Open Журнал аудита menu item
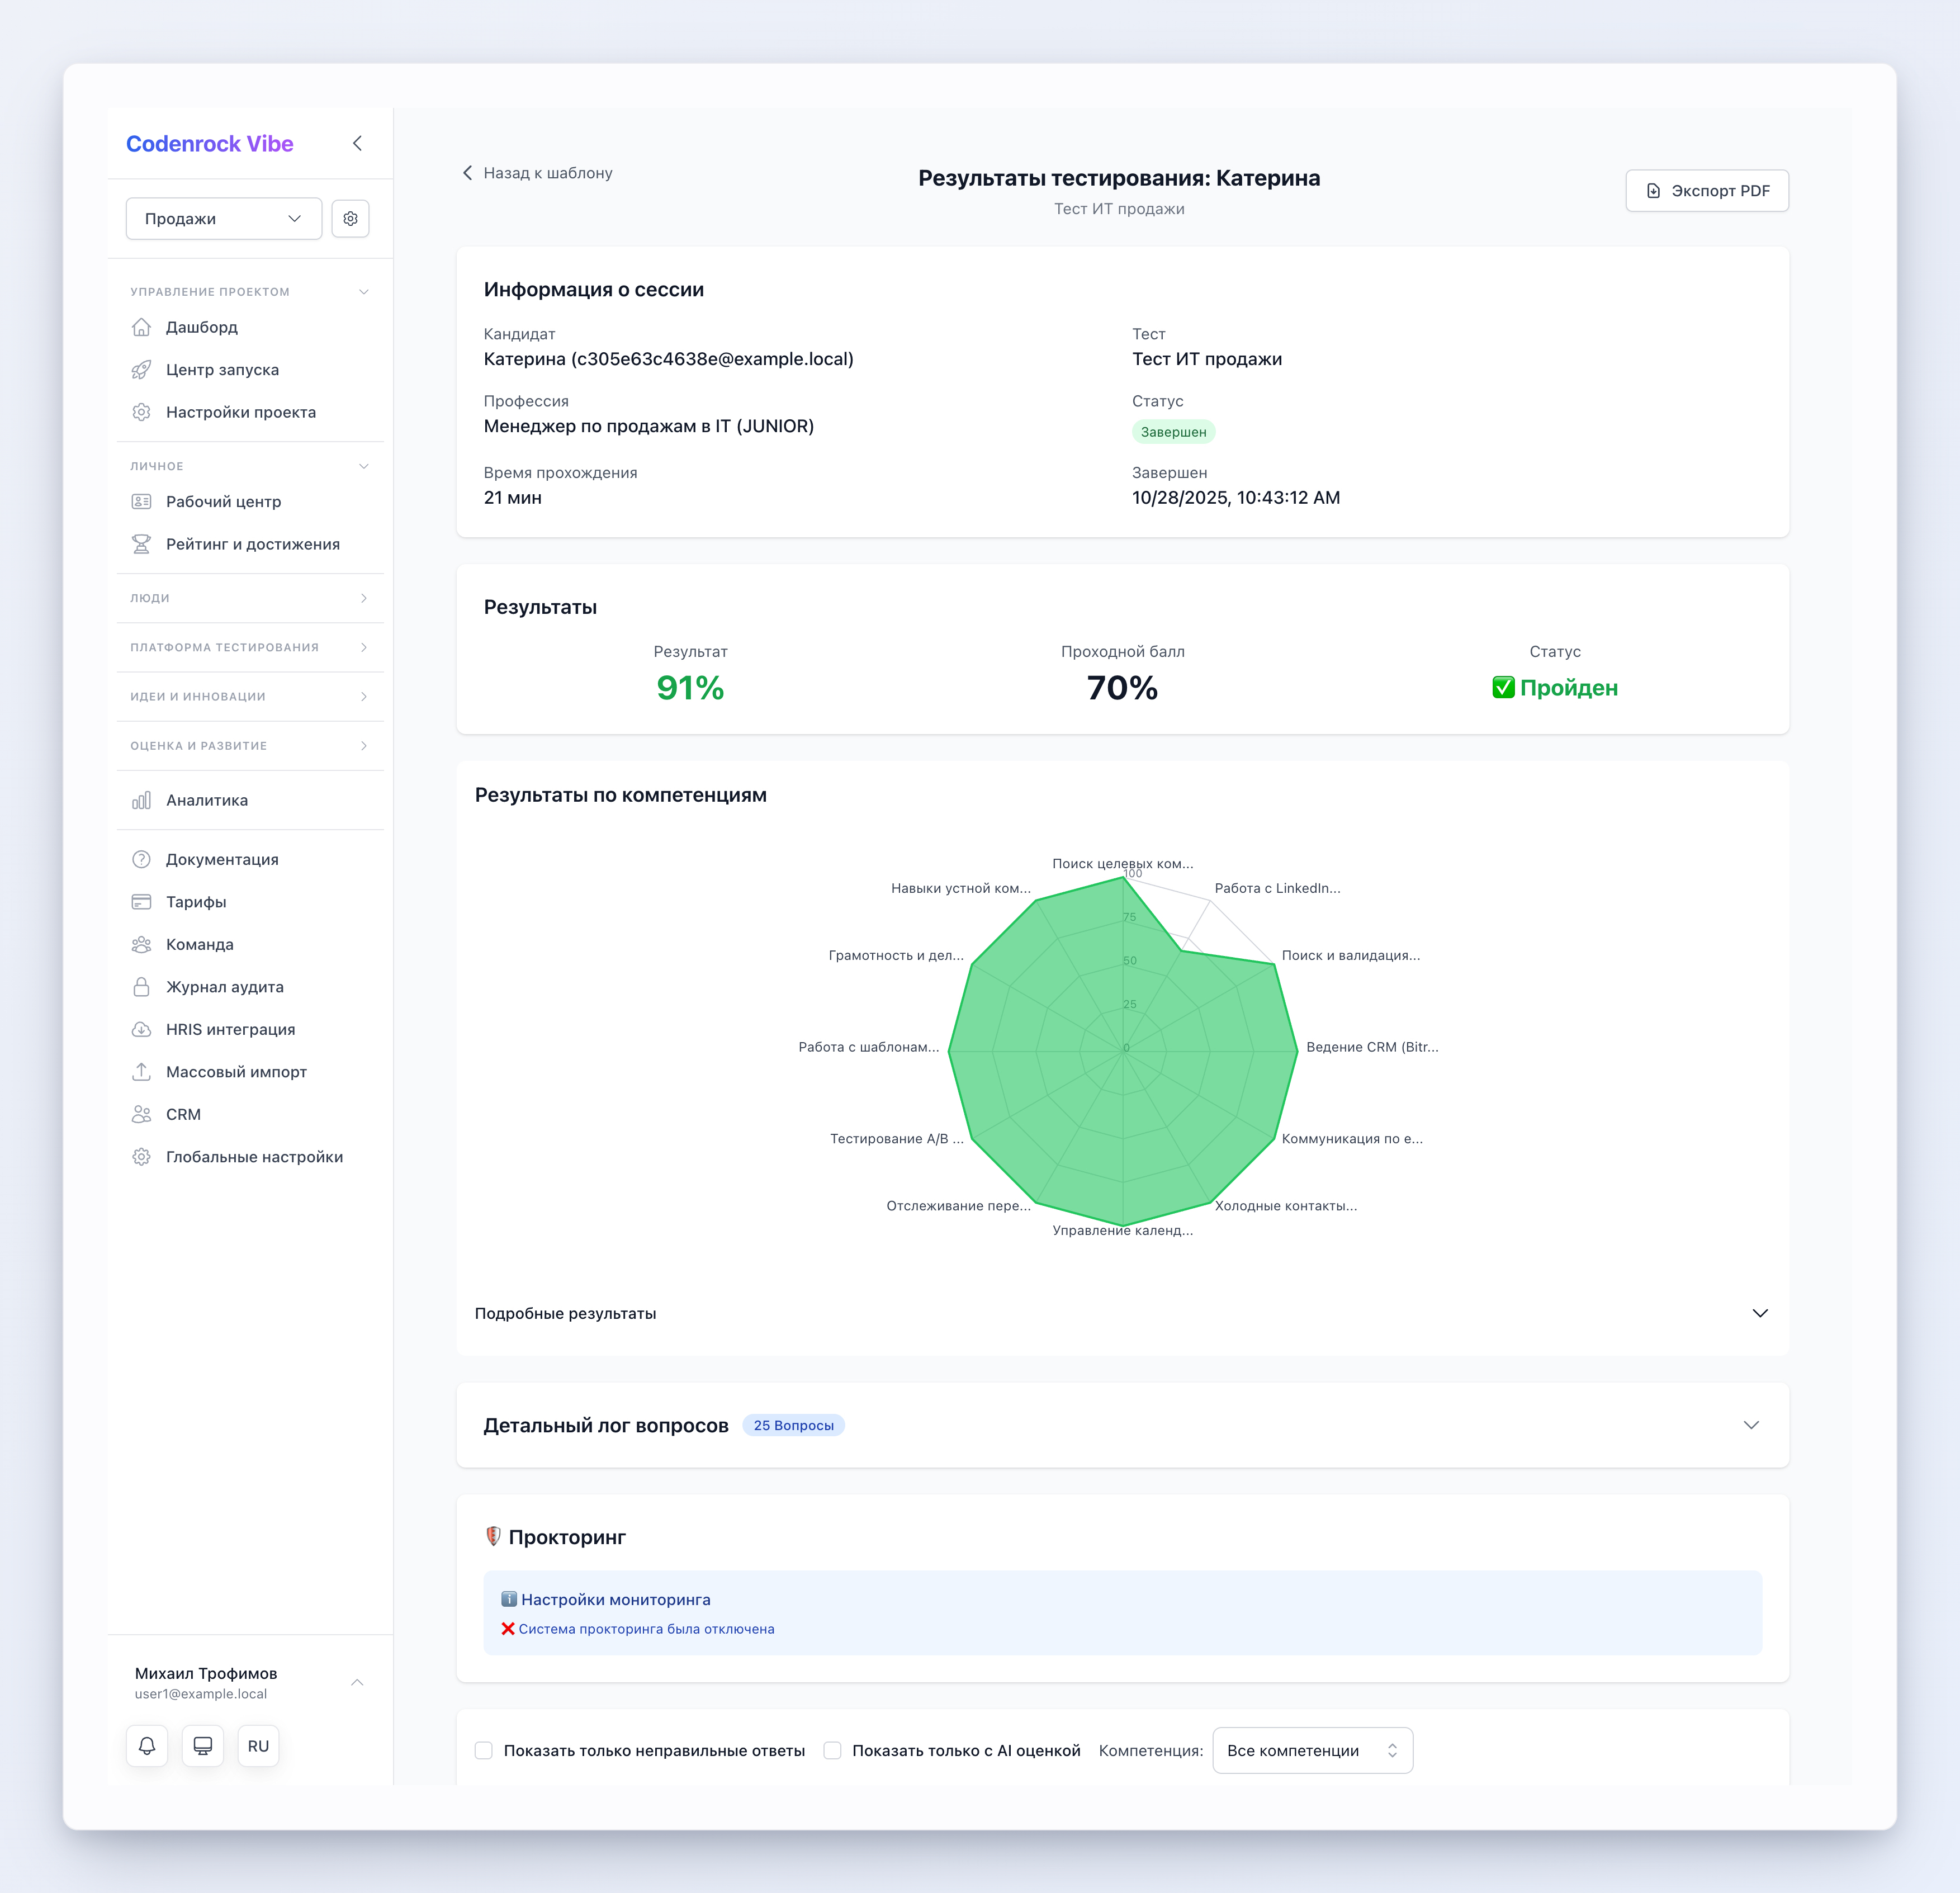Screen dimensions: 1960x1893 tap(250, 987)
